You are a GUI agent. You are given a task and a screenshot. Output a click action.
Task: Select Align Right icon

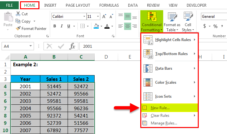(135, 26)
